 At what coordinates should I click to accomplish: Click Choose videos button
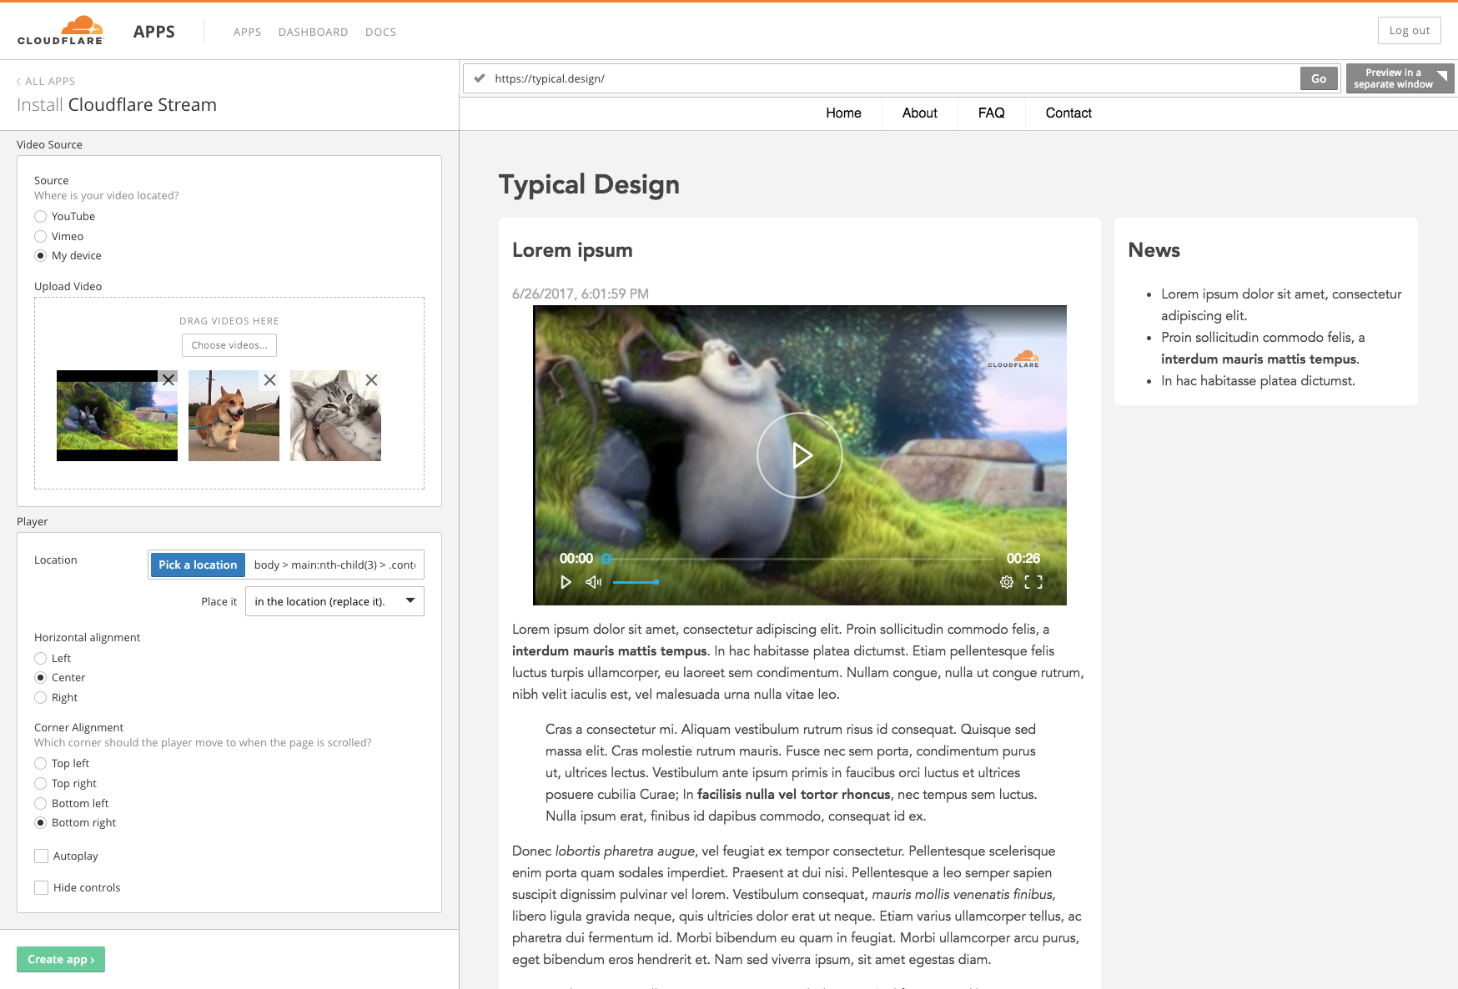click(229, 345)
